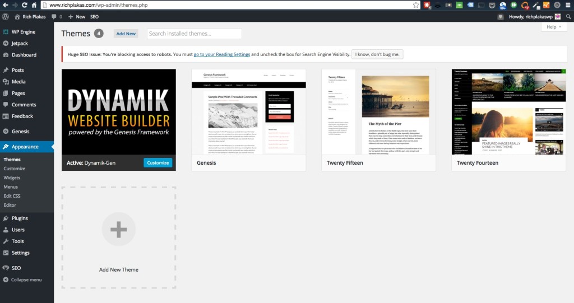Open the Rich Plakas site home icon
The image size is (574, 303).
coord(17,16)
